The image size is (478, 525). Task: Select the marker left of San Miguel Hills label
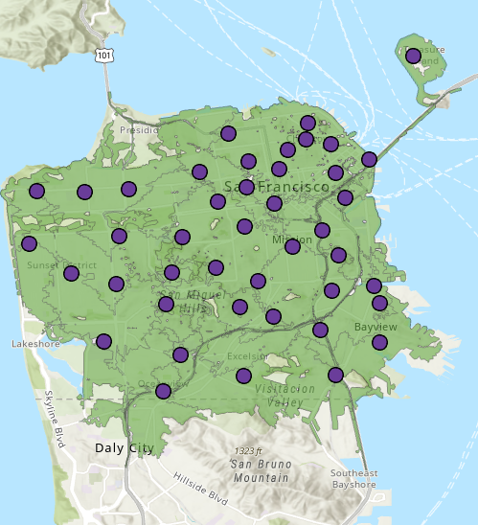(166, 305)
